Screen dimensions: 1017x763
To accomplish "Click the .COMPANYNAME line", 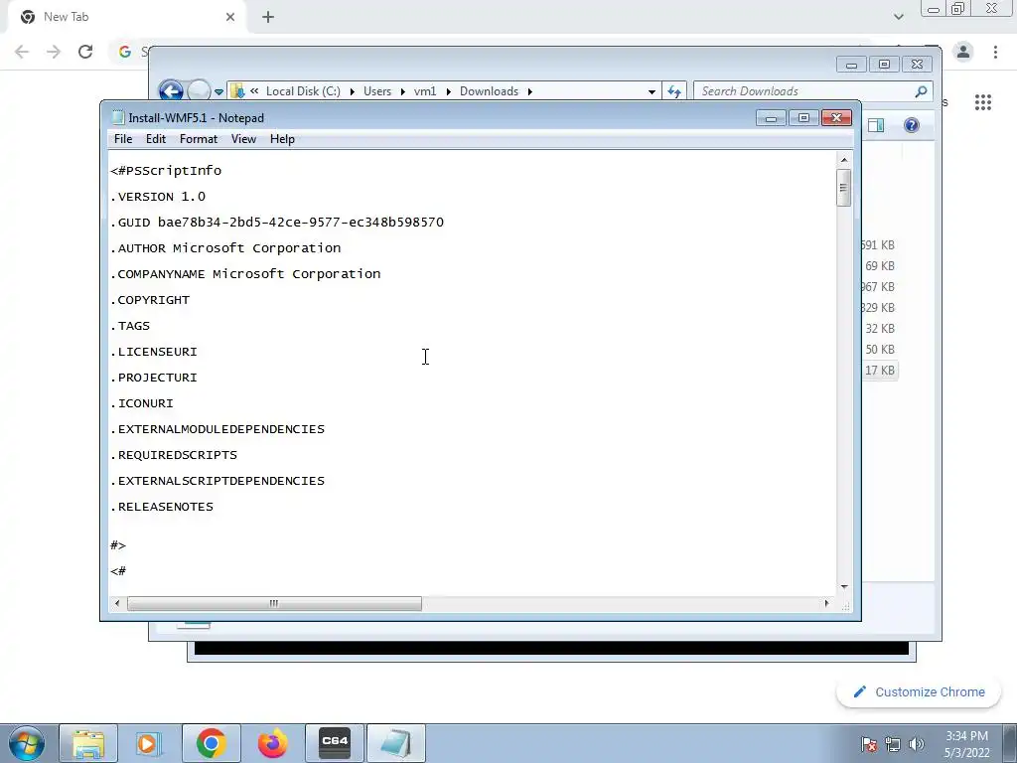I will tap(246, 274).
